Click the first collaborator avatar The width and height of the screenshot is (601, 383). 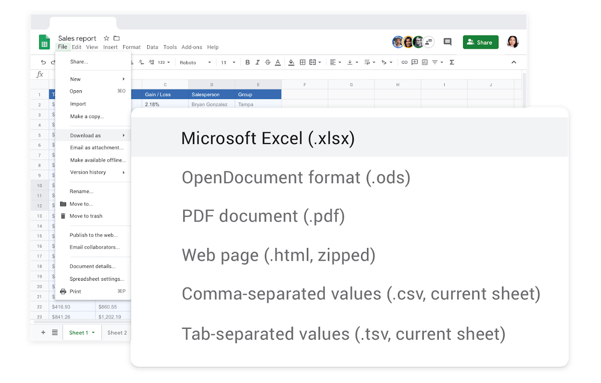click(398, 42)
